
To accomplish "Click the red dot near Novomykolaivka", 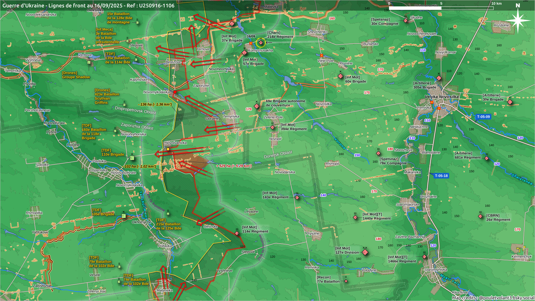I will (x=175, y=92).
